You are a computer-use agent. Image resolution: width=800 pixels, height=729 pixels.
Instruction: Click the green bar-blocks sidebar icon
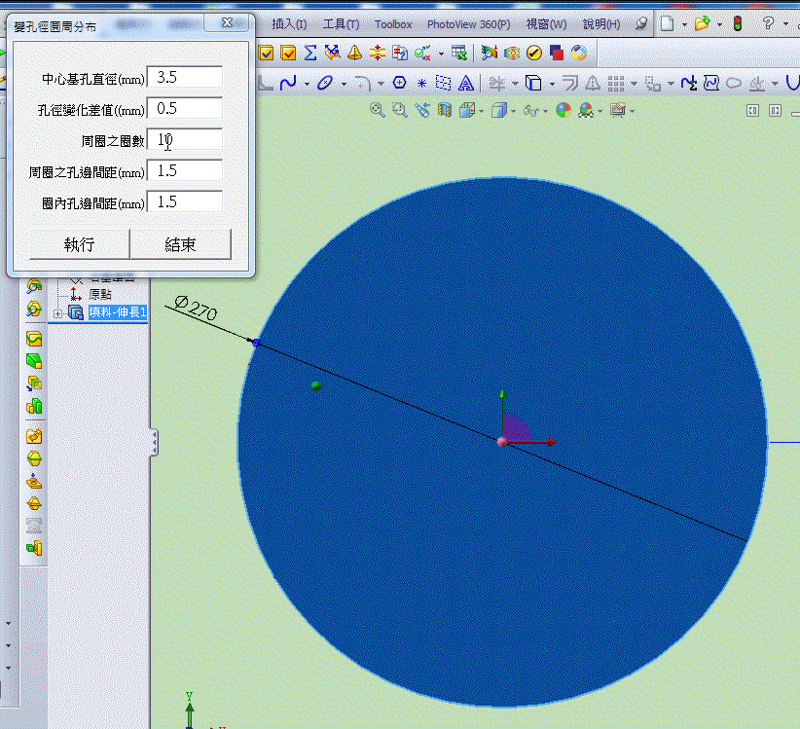click(x=34, y=406)
